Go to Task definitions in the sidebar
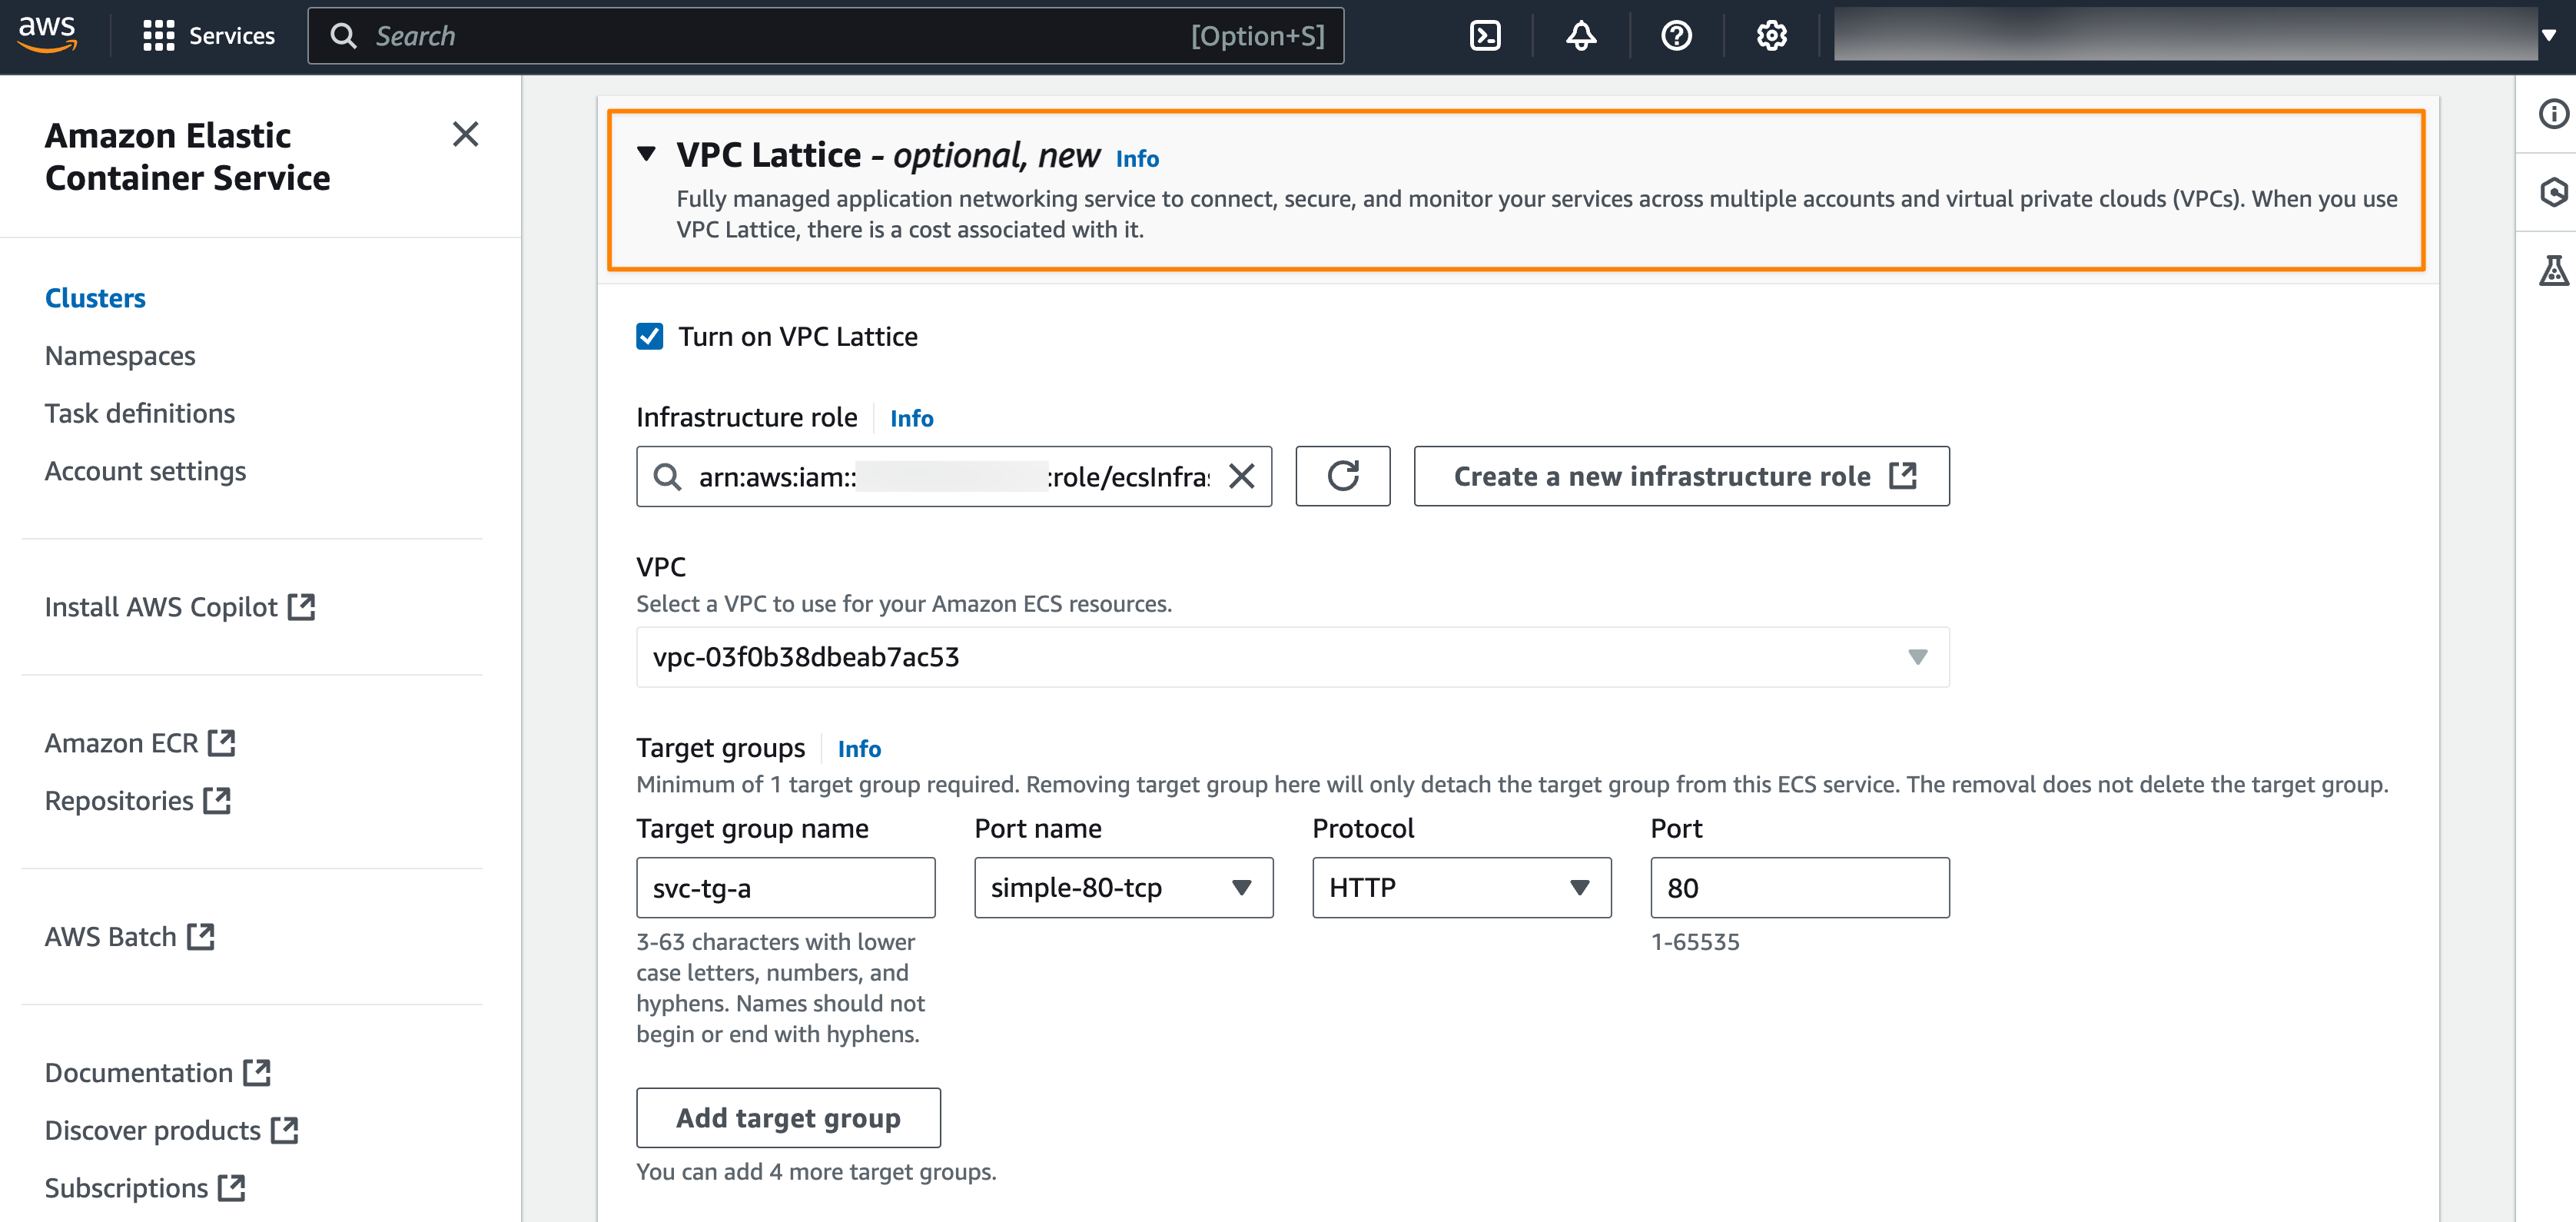 pyautogui.click(x=140, y=413)
